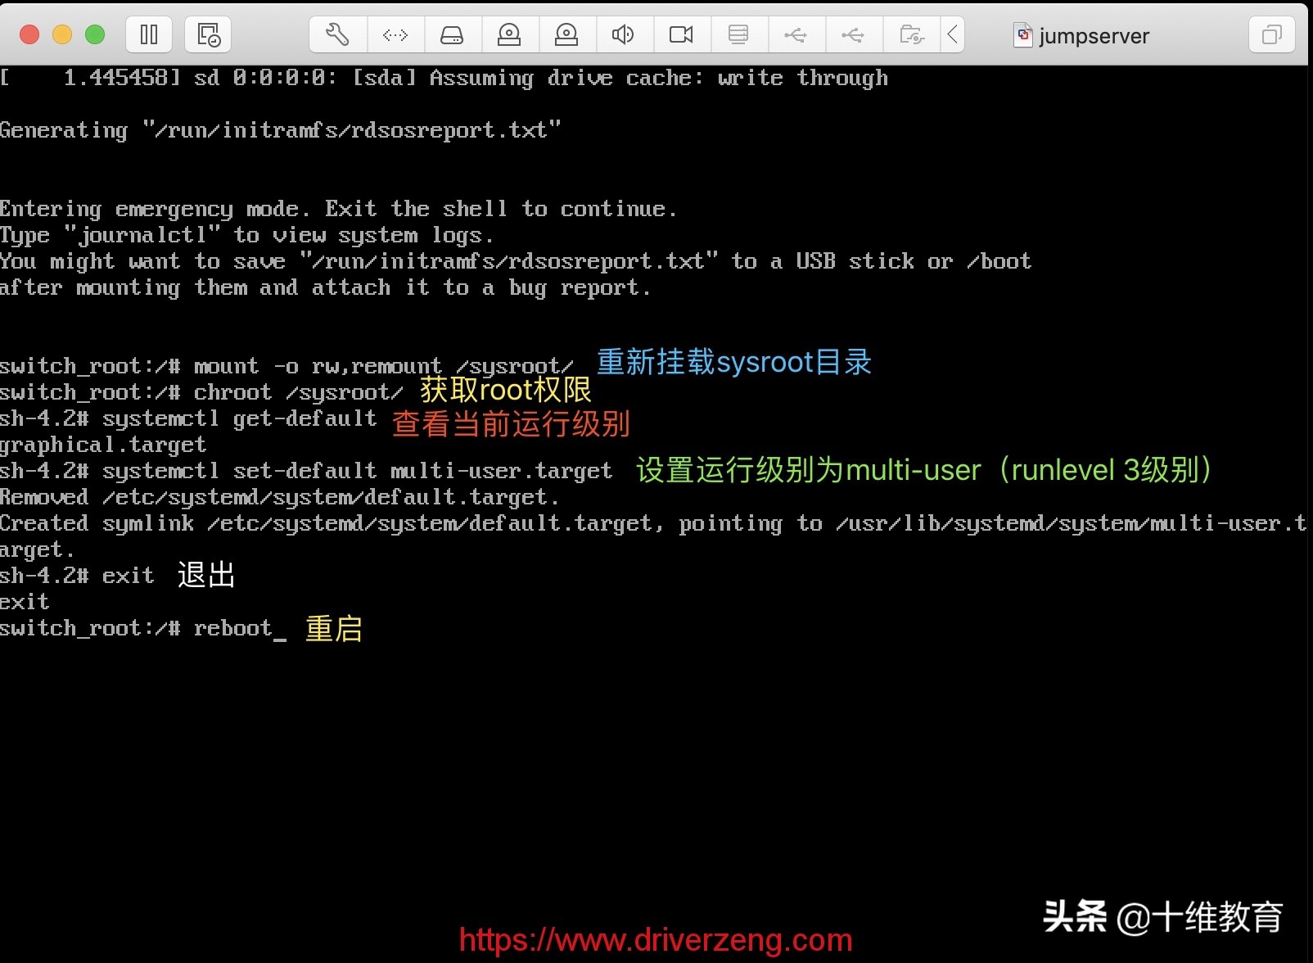Open VM settings with the wrench icon
Screen dimensions: 1313x963
pos(337,34)
